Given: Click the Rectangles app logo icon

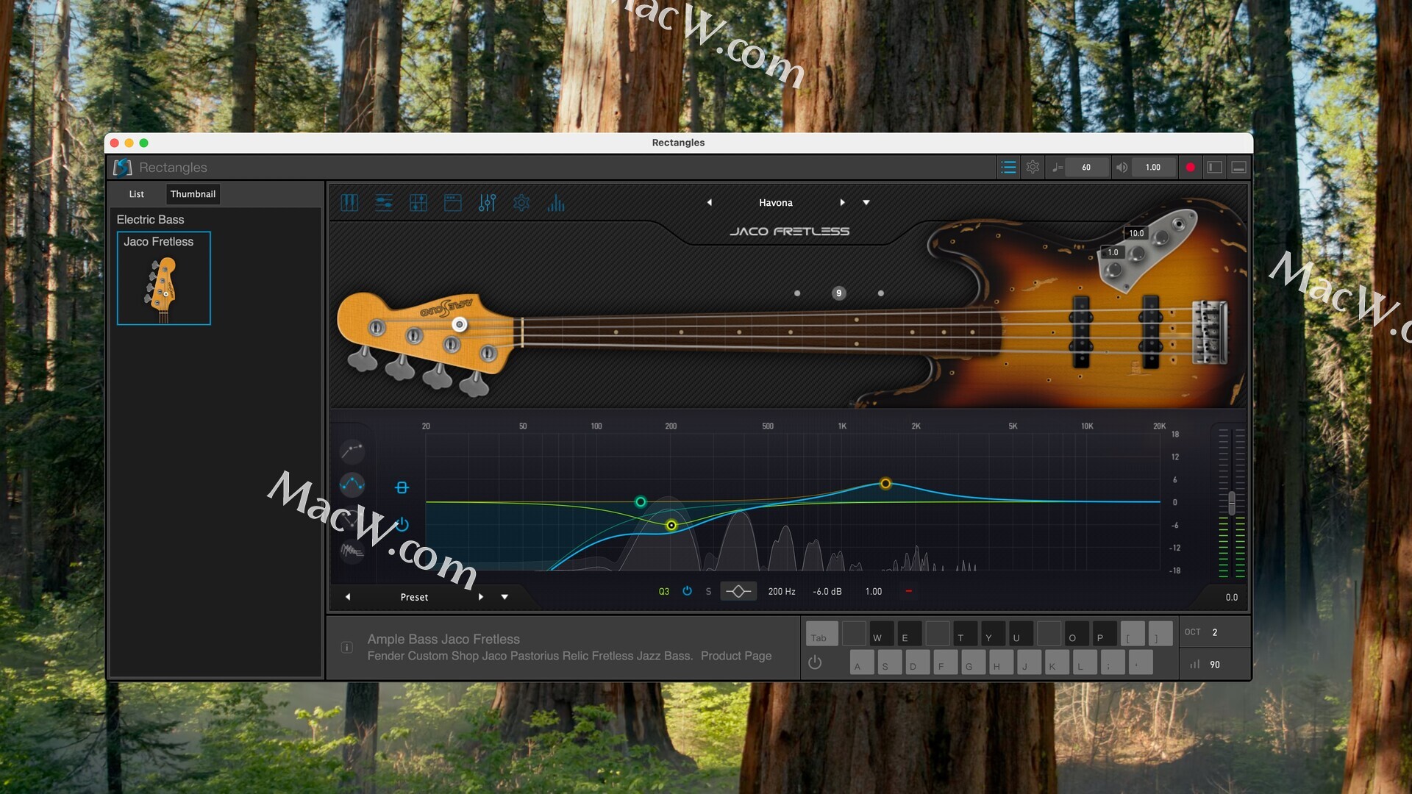Looking at the screenshot, I should (123, 168).
